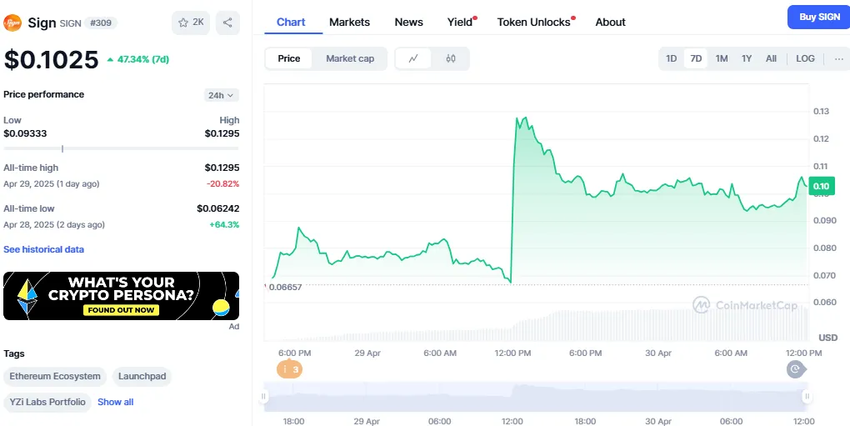The image size is (850, 426).
Task: Click the Buy SIGN button
Action: [819, 17]
